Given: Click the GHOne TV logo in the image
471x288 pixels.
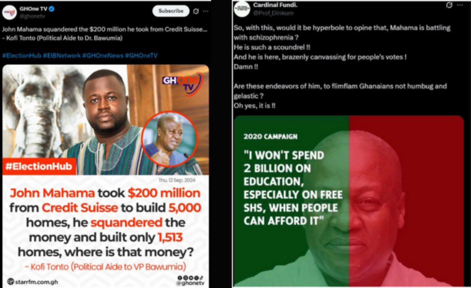Looking at the screenshot, I should 182,83.
